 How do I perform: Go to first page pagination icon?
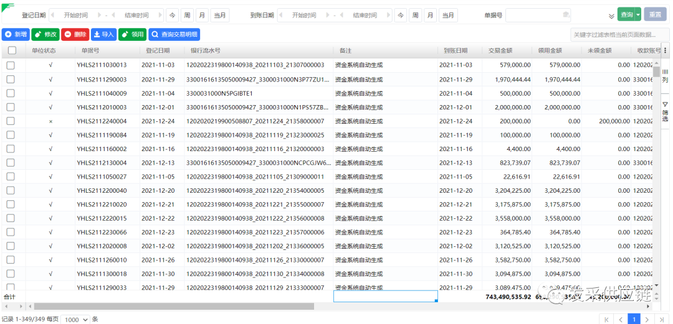[606, 319]
